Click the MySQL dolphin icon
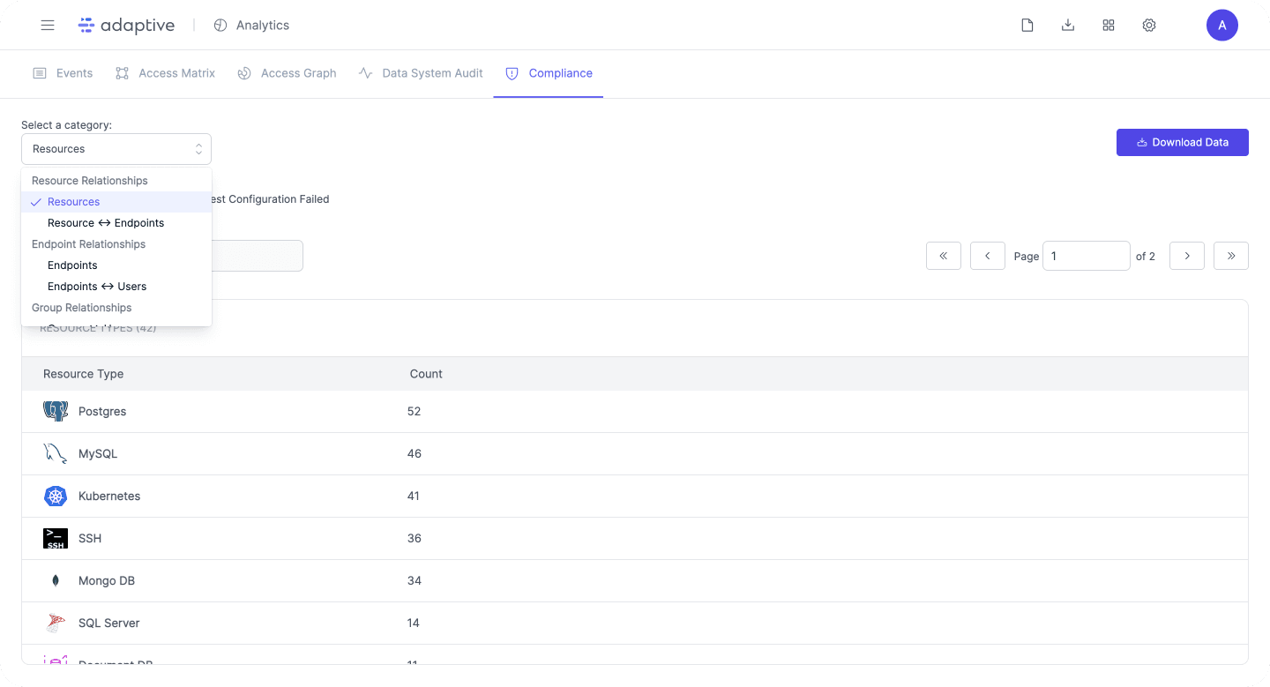1270x687 pixels. [56, 453]
